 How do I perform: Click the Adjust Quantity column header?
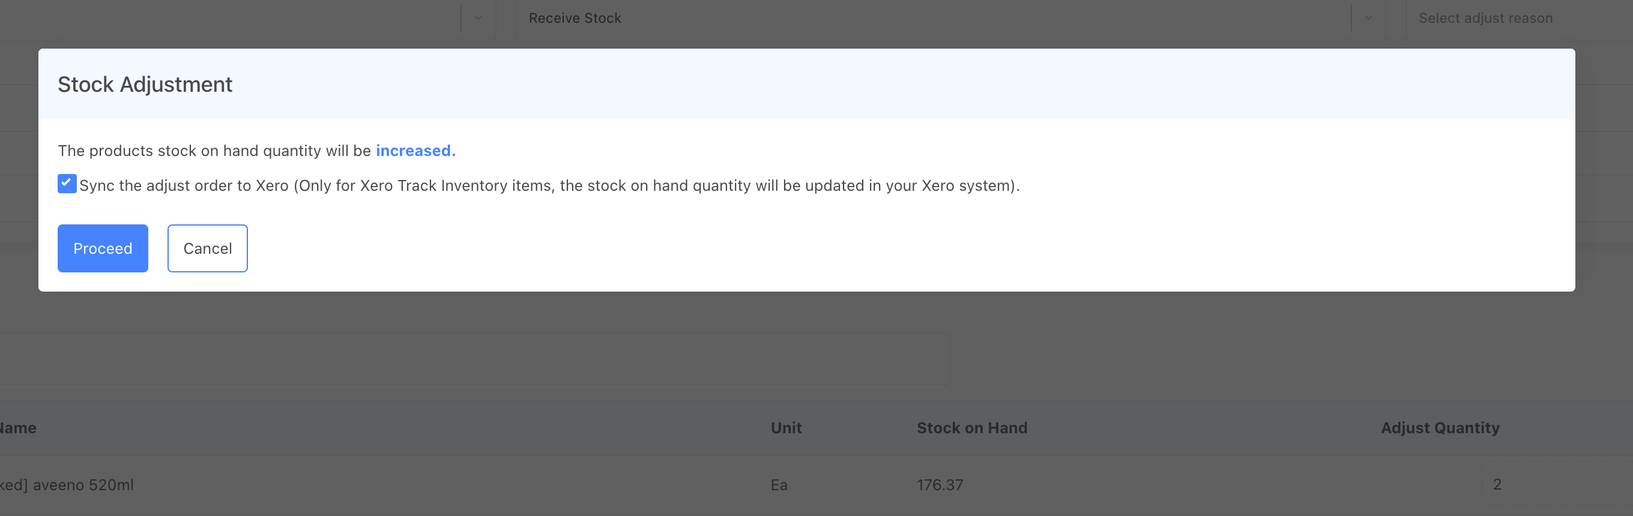point(1440,428)
